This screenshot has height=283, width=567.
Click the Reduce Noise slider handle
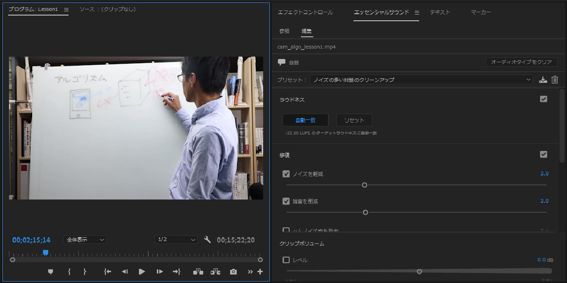[x=364, y=185]
